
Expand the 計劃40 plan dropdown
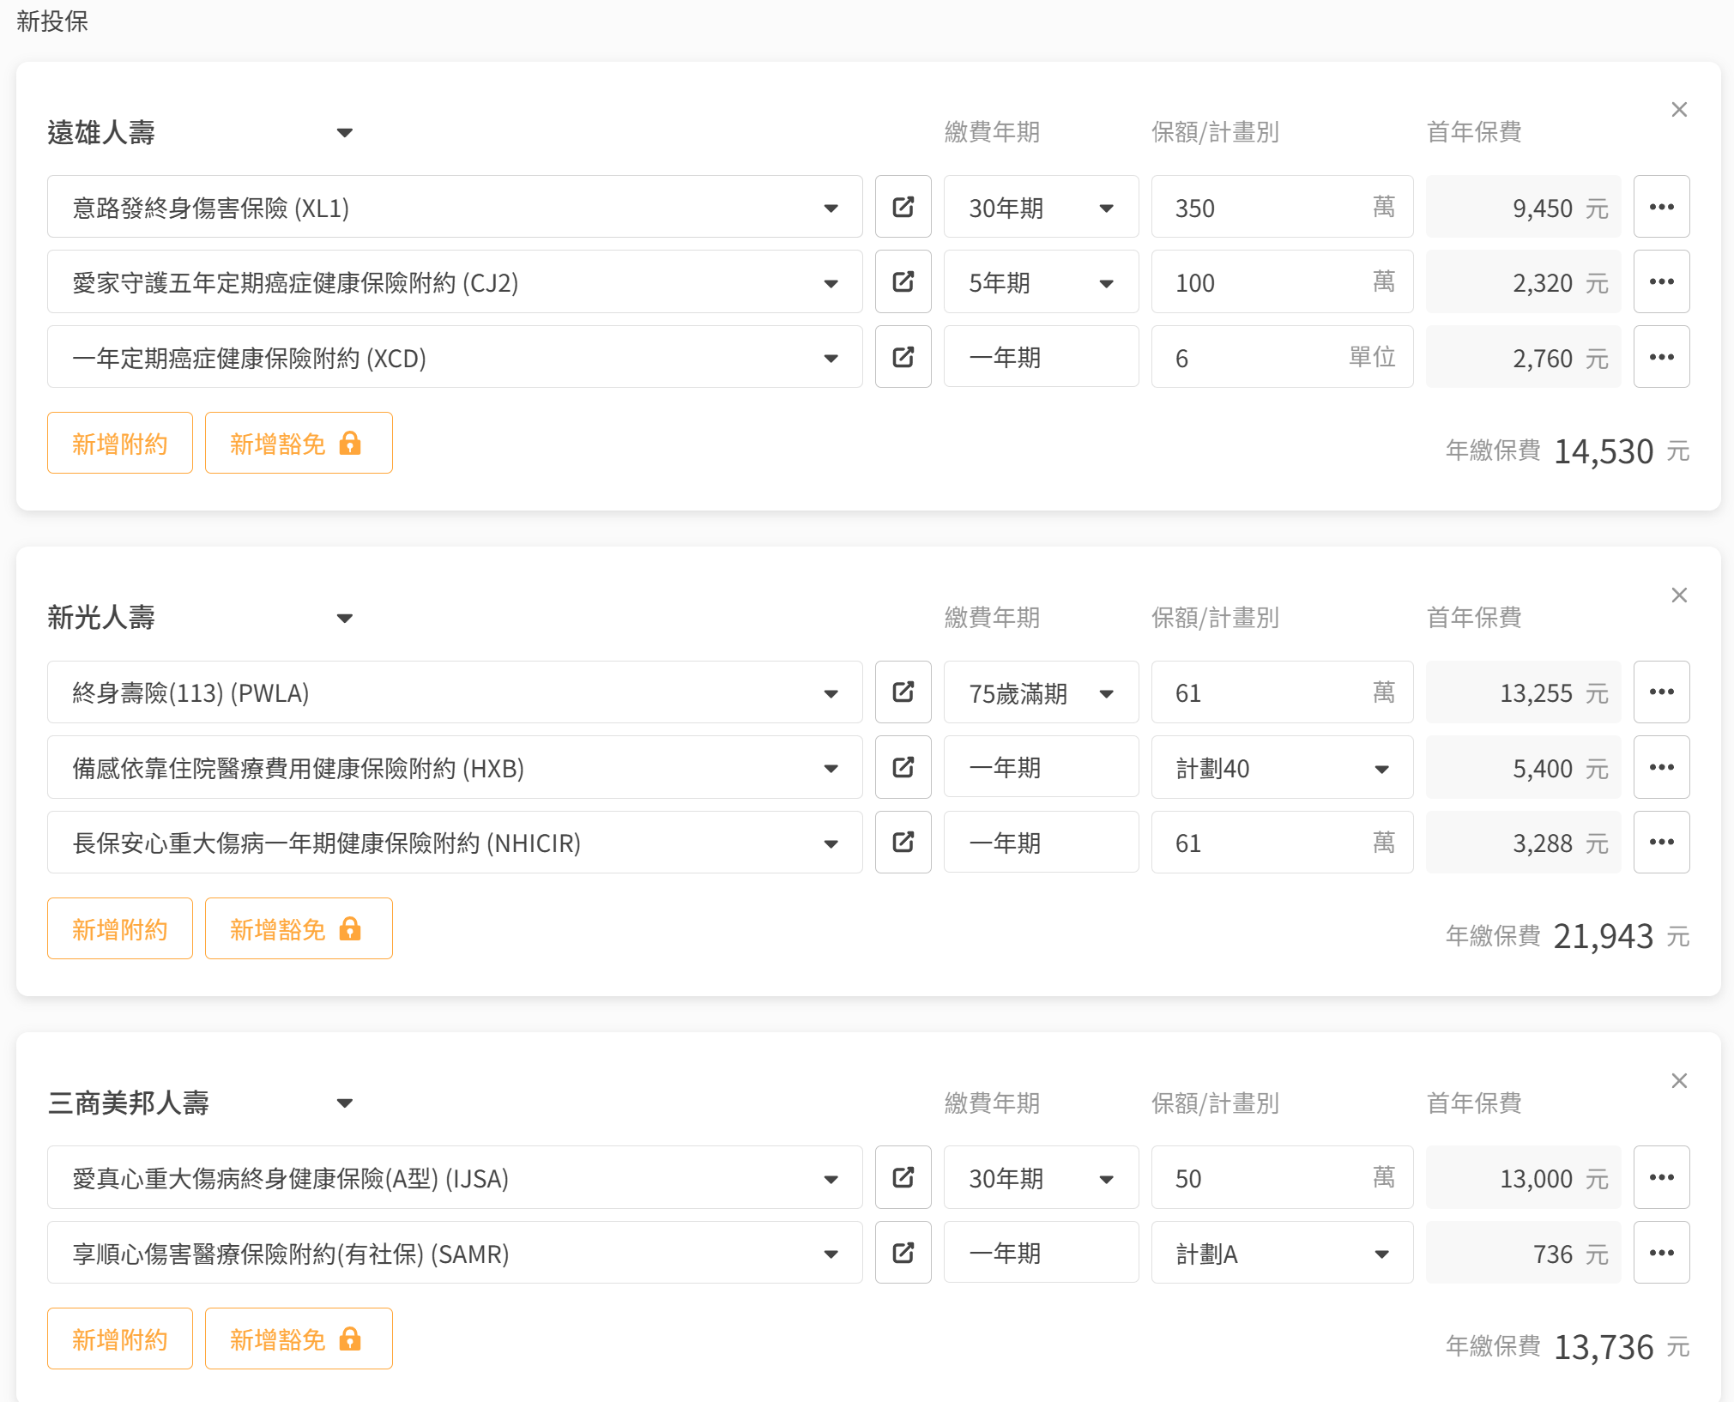(x=1282, y=768)
